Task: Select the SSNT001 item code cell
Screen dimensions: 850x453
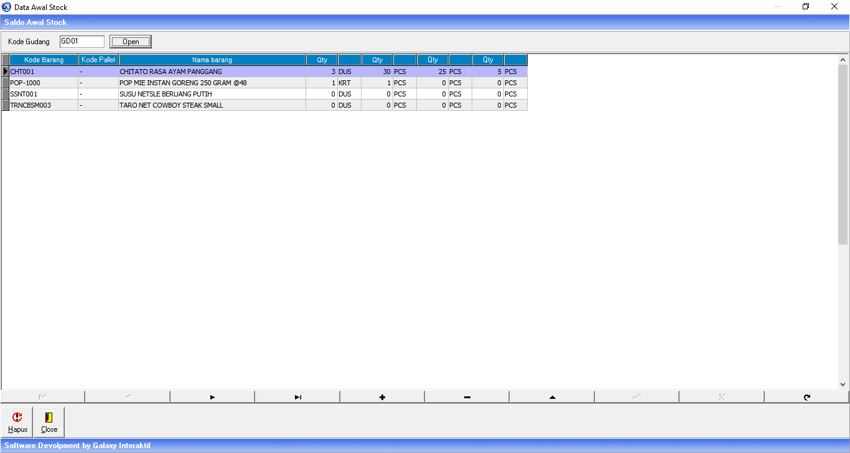Action: [x=44, y=94]
